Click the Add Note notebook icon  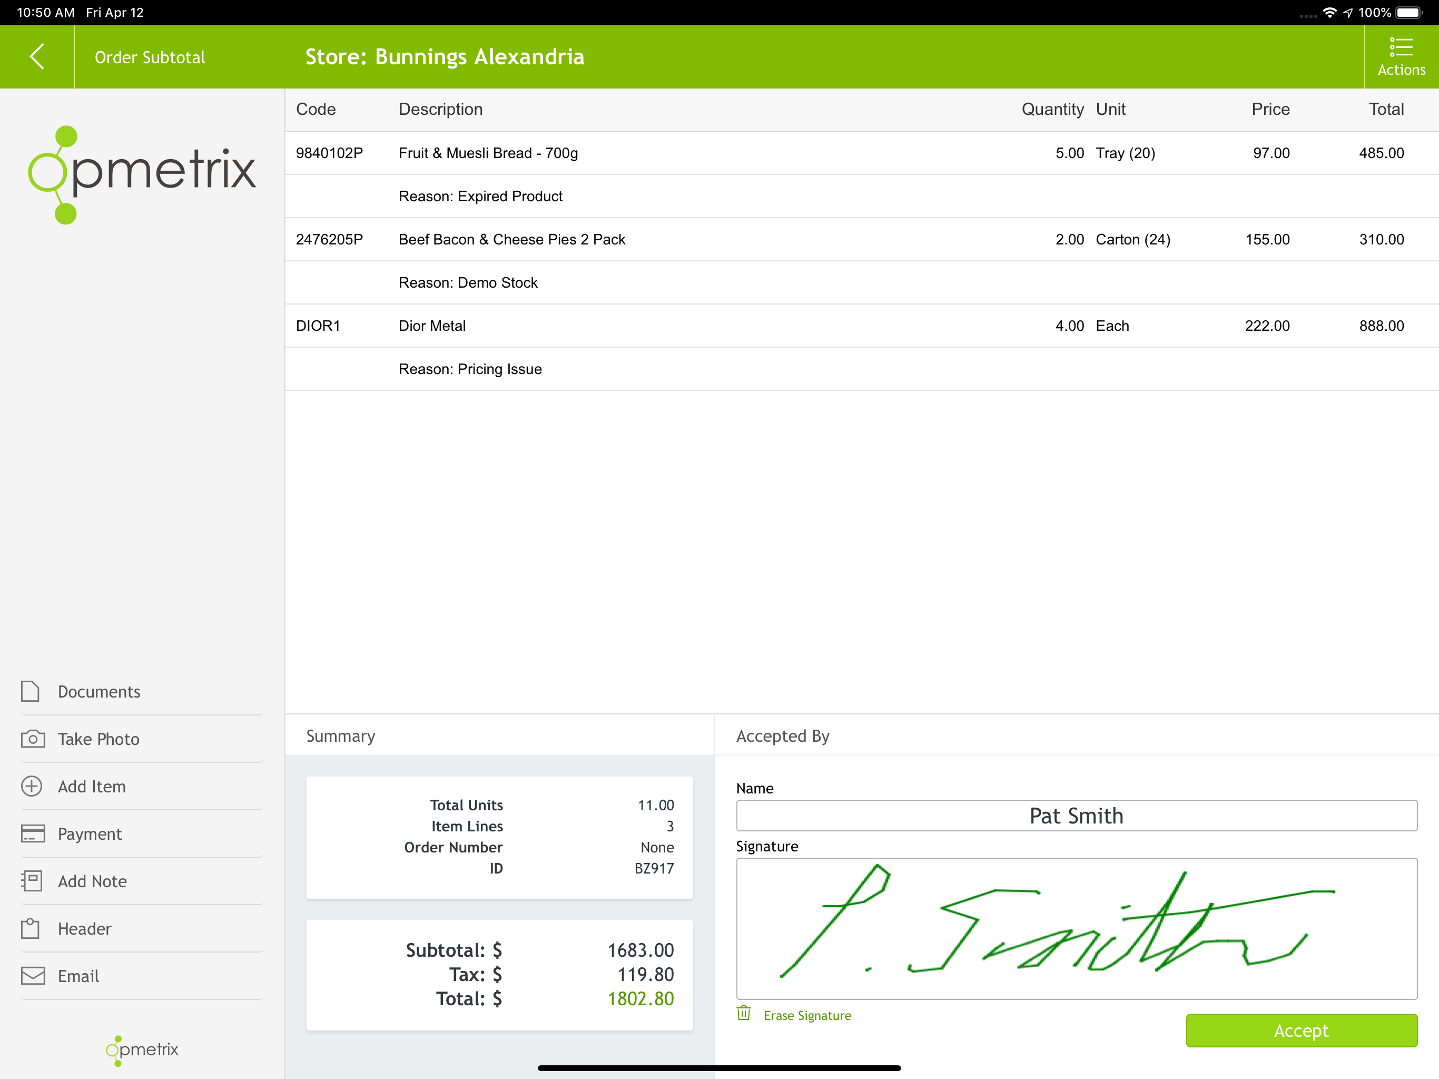point(31,881)
